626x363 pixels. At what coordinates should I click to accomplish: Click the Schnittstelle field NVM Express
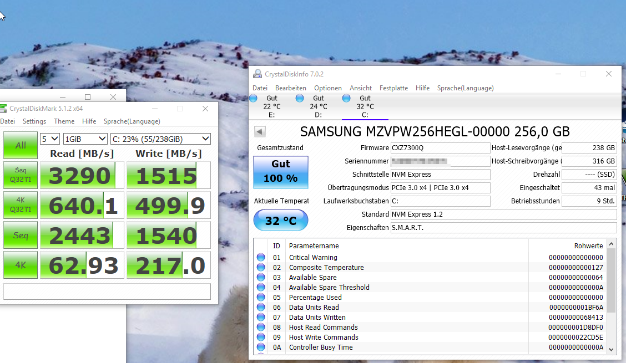pos(440,175)
